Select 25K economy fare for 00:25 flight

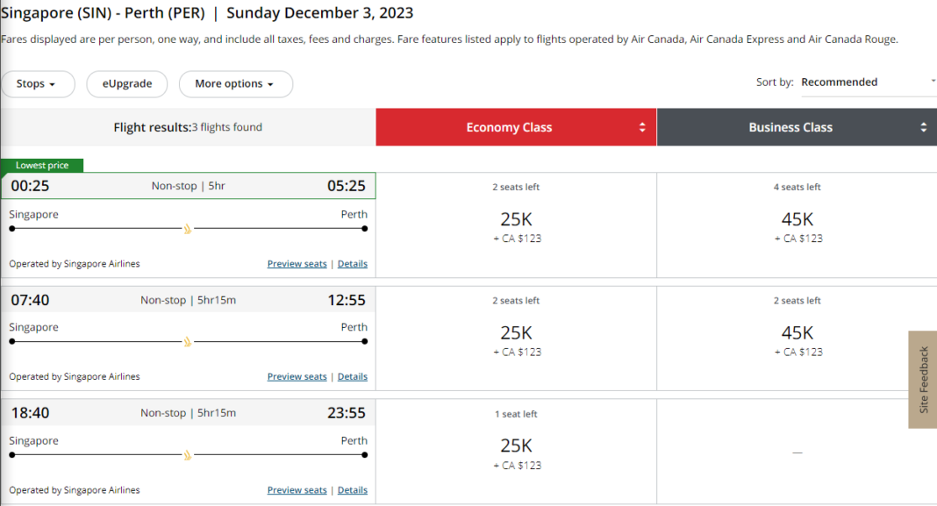pos(517,220)
